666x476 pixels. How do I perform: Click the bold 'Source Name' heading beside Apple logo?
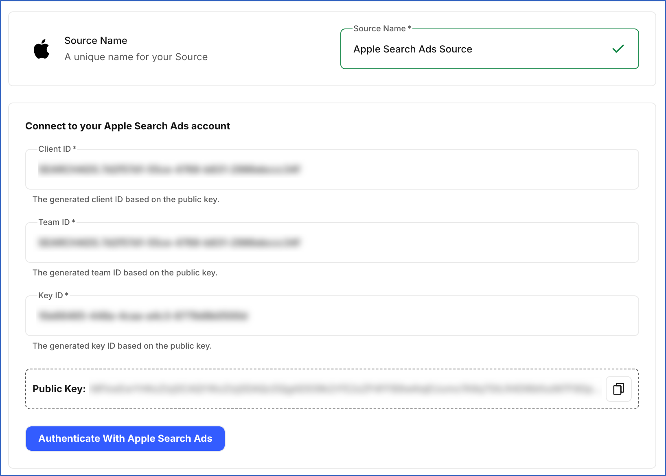click(x=96, y=41)
